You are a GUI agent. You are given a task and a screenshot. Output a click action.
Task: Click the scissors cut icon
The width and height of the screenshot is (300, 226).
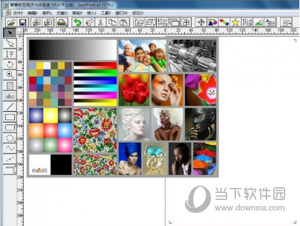(101, 22)
